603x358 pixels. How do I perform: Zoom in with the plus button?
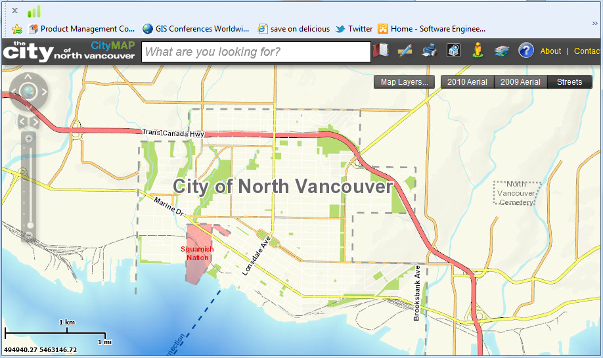28,138
